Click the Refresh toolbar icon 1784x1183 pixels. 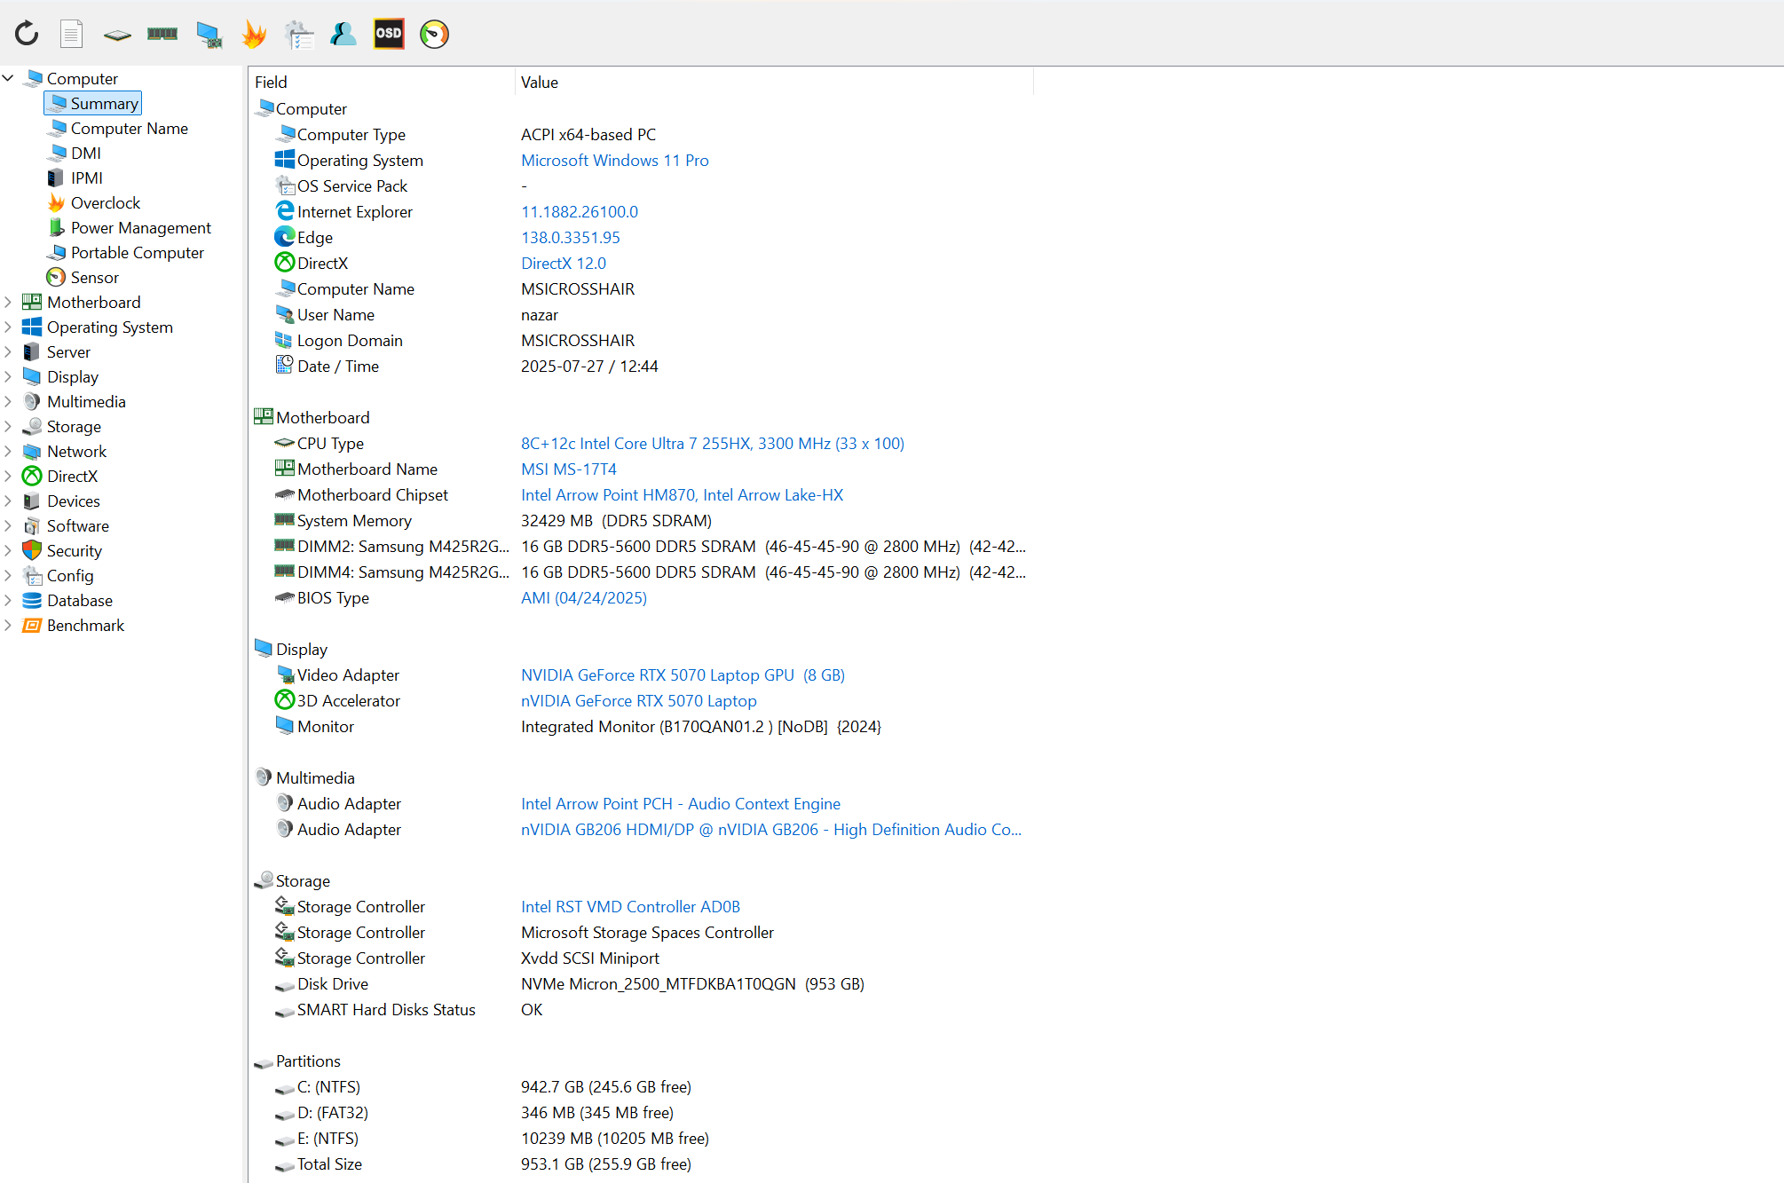[27, 34]
